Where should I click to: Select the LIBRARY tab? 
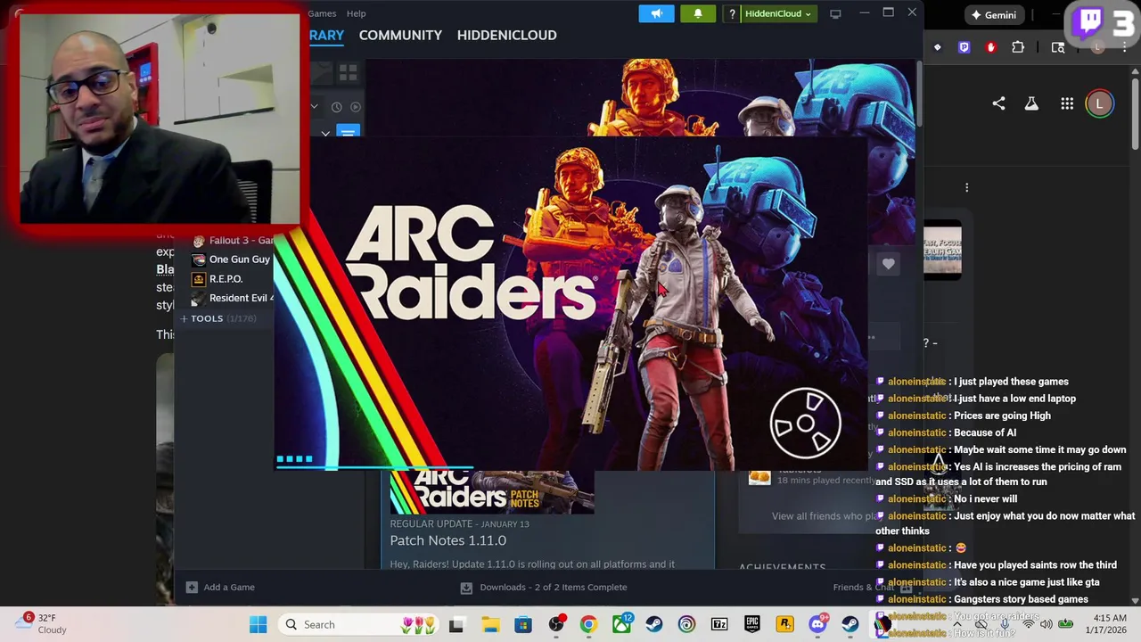click(326, 35)
